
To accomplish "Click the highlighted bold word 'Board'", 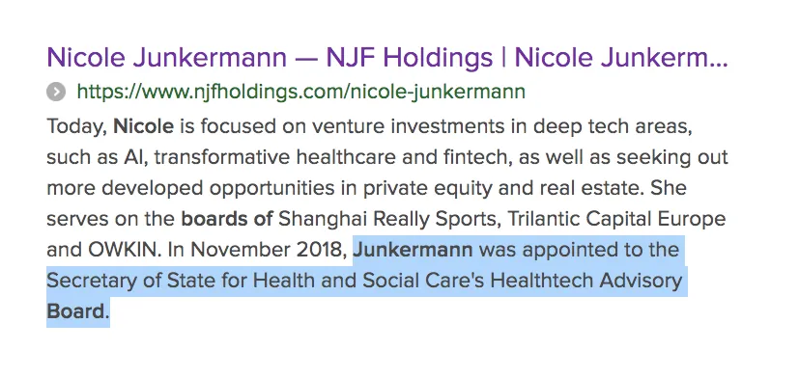I will pyautogui.click(x=75, y=311).
